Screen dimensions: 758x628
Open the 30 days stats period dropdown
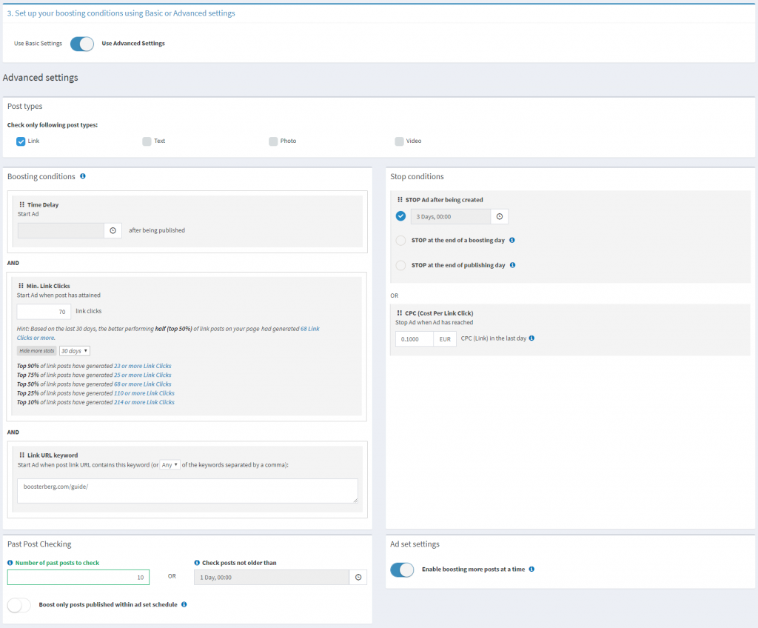point(75,351)
